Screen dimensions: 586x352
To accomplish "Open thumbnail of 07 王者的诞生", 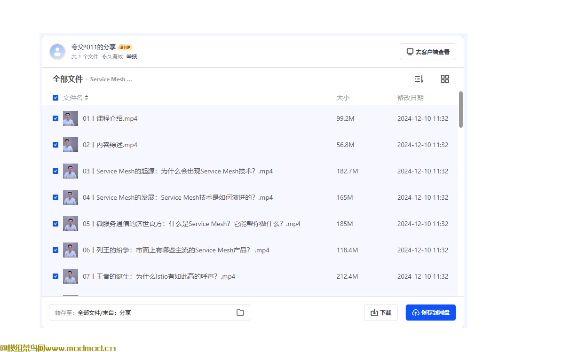I will 71,276.
